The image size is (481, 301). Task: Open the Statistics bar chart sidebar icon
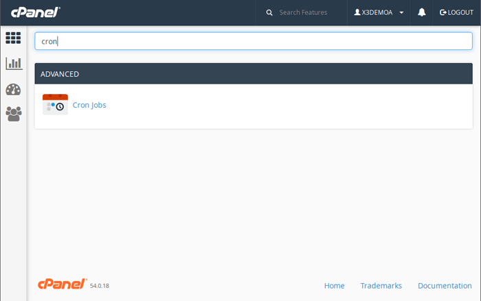(13, 63)
